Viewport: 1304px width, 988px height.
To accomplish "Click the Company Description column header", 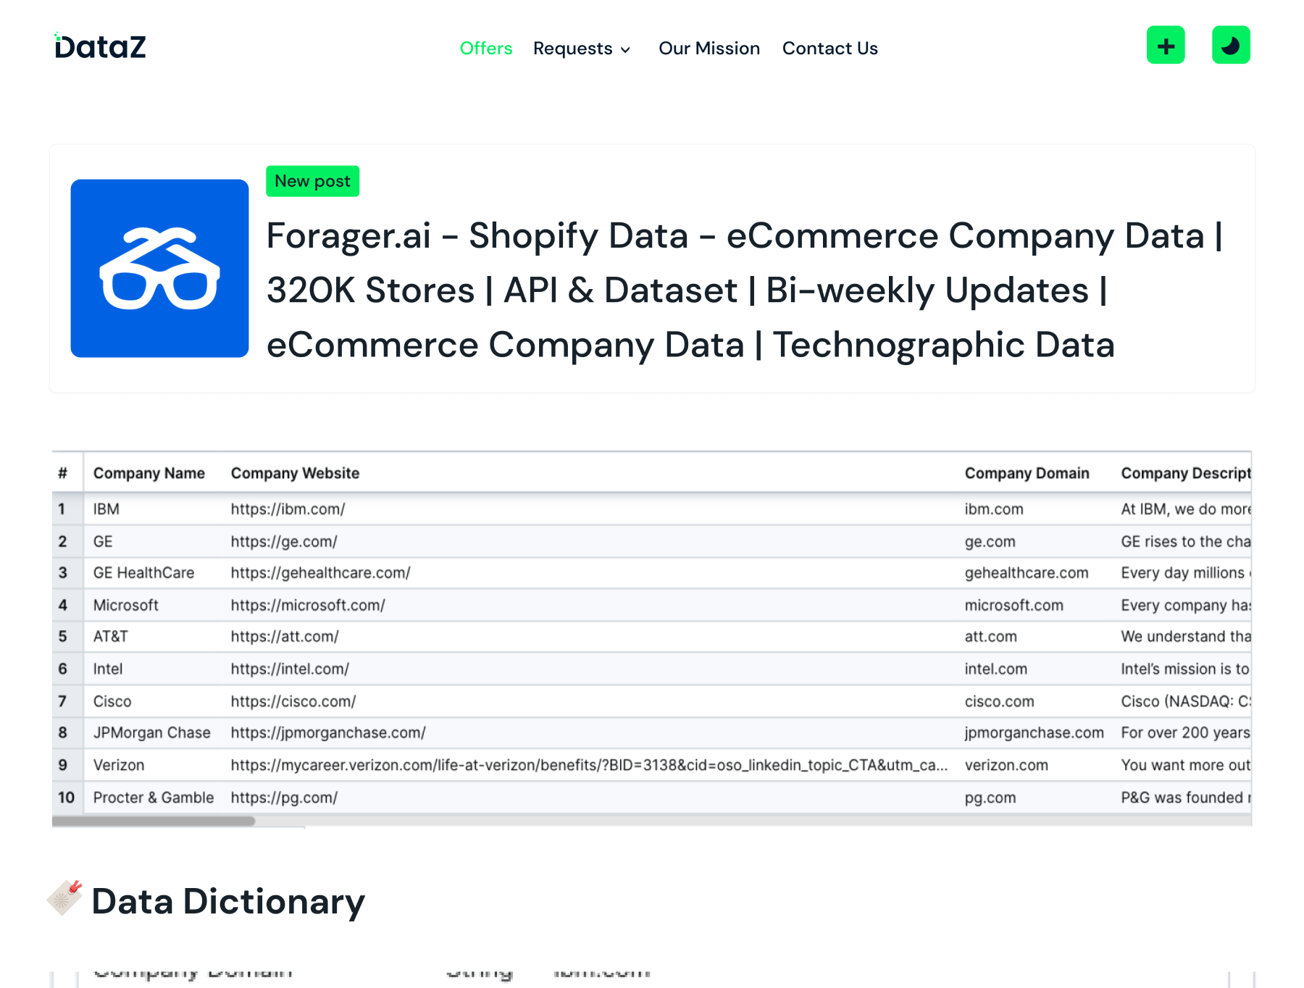I will pyautogui.click(x=1186, y=473).
